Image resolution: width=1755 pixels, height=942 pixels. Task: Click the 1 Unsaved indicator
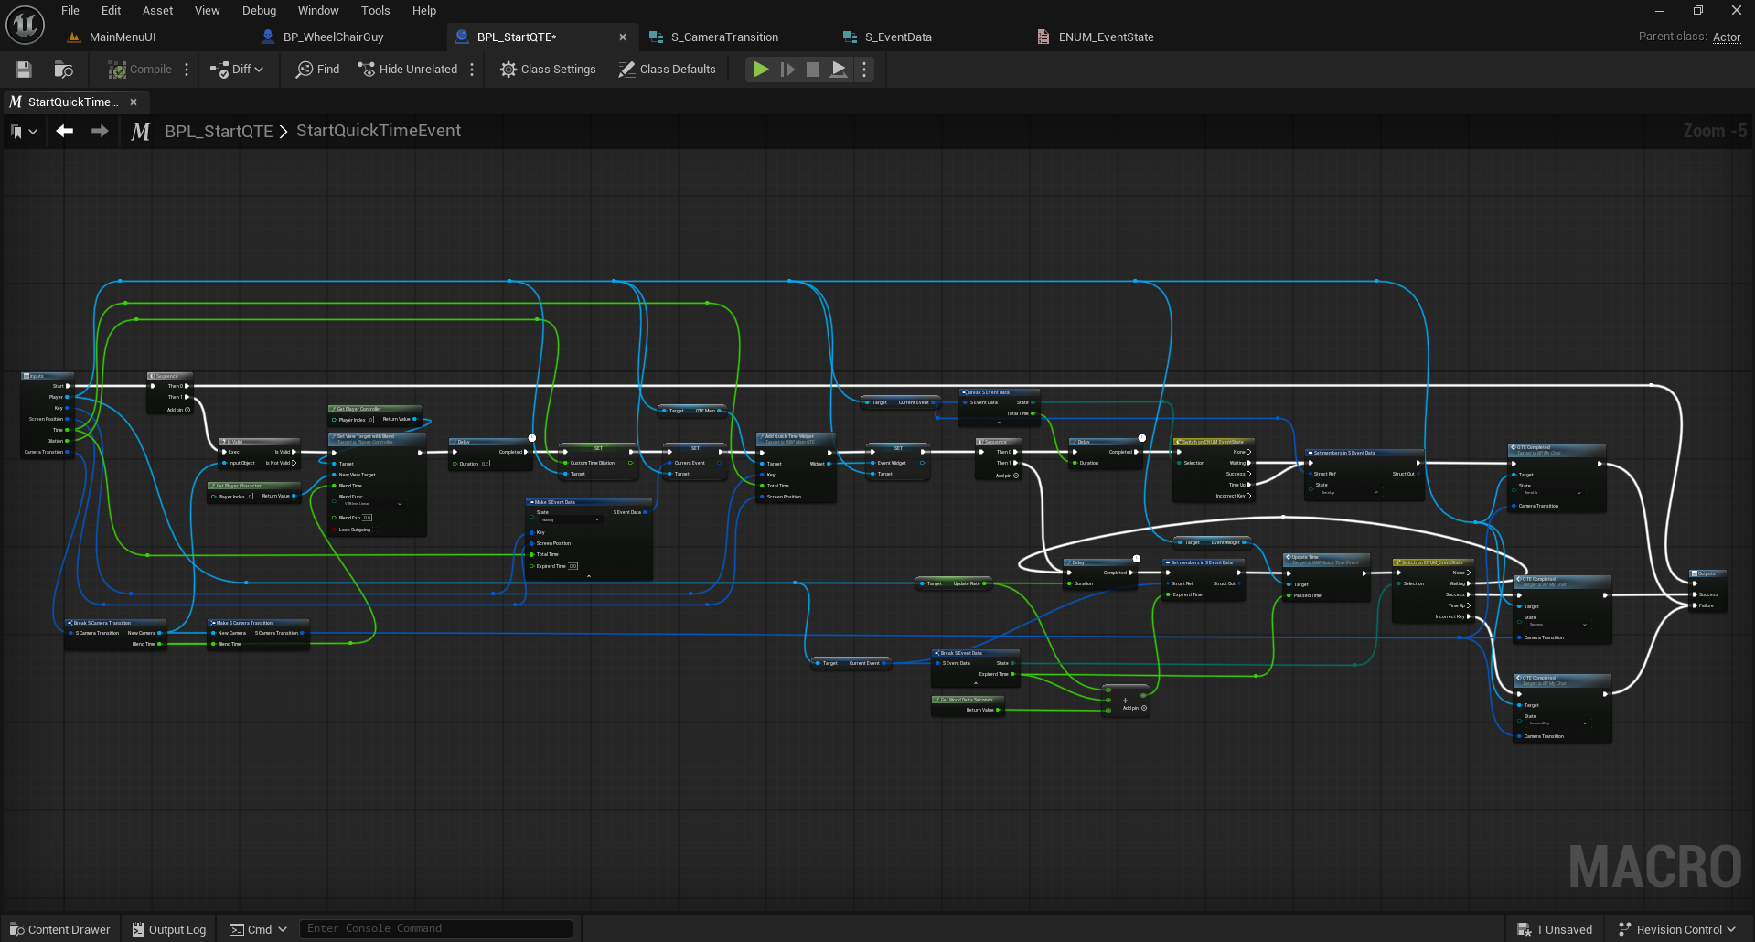(x=1555, y=929)
